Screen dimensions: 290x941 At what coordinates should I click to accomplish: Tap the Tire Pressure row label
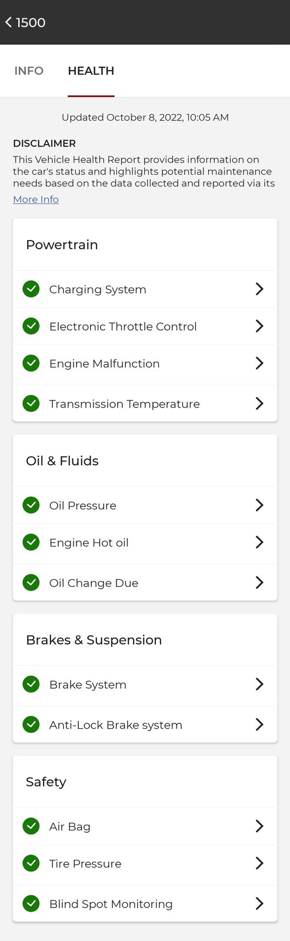[85, 863]
